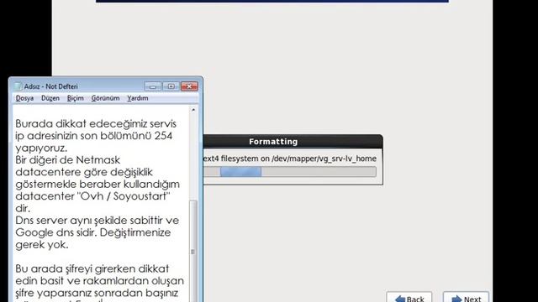The width and height of the screenshot is (538, 302).
Task: Click the 'Bu arada şifreyi girerken dikkat' line
Action: (92, 268)
